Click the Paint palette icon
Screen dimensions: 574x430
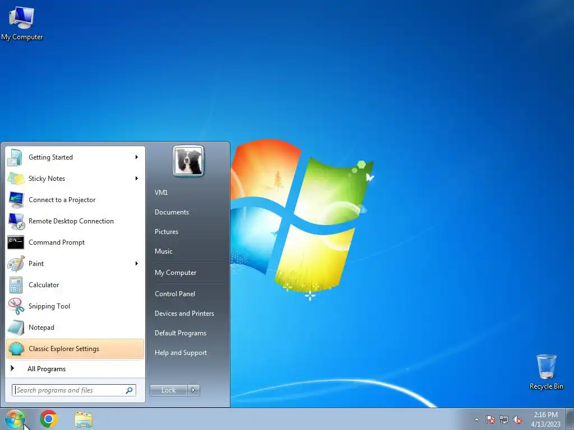coord(16,264)
